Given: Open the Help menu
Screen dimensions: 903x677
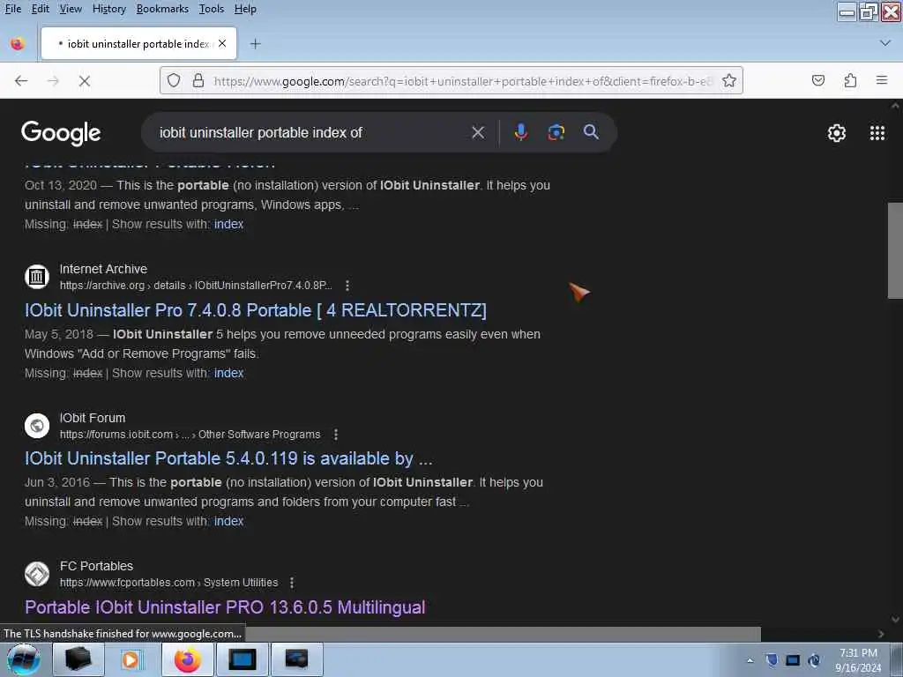Looking at the screenshot, I should point(245,9).
